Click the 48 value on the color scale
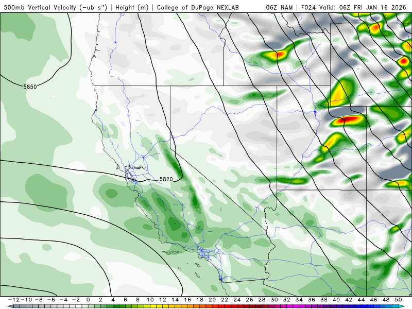This screenshot has width=412, height=309. (x=386, y=300)
